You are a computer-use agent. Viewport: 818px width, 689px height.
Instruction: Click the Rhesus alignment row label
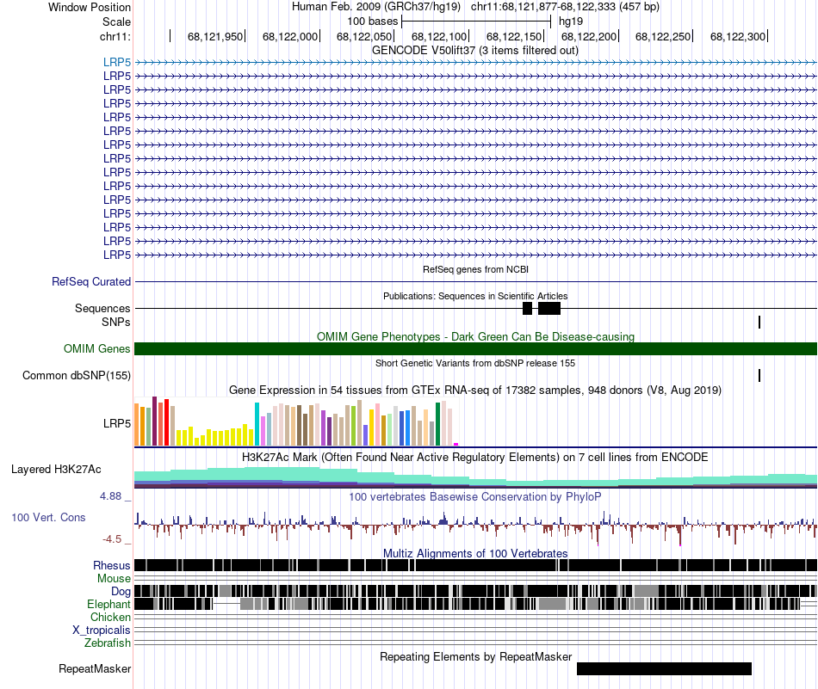[112, 565]
